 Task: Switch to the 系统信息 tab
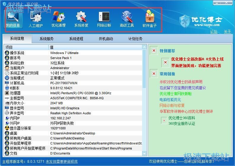(x=17, y=39)
